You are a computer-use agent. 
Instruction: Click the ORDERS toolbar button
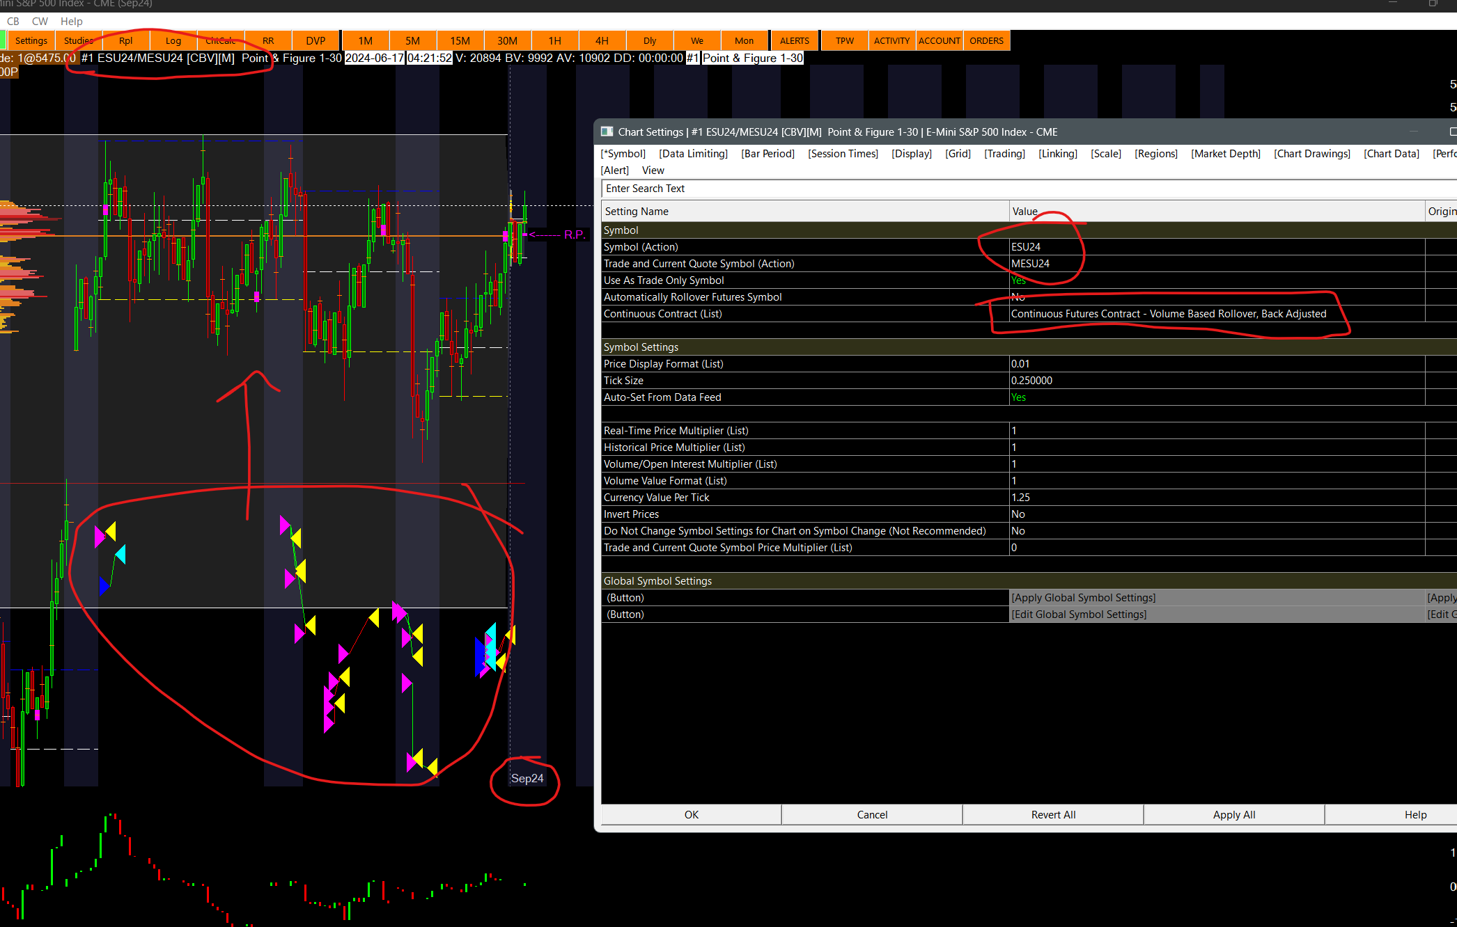(x=986, y=40)
